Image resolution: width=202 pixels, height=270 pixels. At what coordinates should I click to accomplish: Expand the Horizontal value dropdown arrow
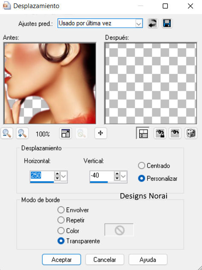(x=64, y=176)
